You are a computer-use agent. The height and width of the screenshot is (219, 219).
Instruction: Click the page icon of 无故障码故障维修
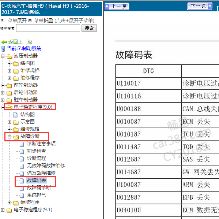click(x=22, y=166)
